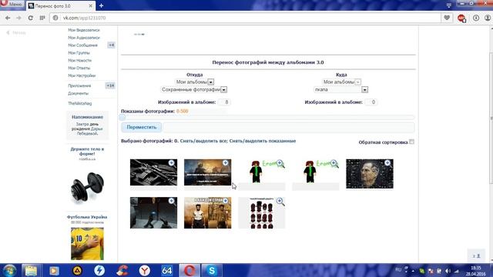This screenshot has height=277, width=493.
Task: Open the red adblock extension icon
Action: pyautogui.click(x=461, y=18)
